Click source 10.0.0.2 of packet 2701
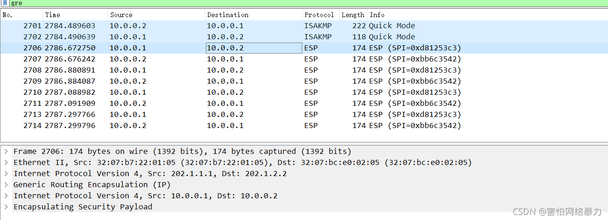This screenshot has height=220, width=608. click(x=128, y=26)
